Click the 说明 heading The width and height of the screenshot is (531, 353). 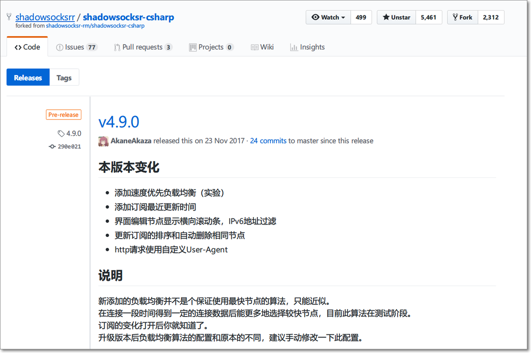pyautogui.click(x=111, y=276)
